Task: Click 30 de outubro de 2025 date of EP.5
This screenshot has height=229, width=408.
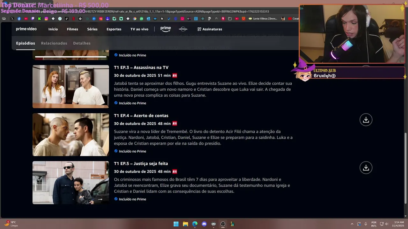Action: pyautogui.click(x=135, y=171)
